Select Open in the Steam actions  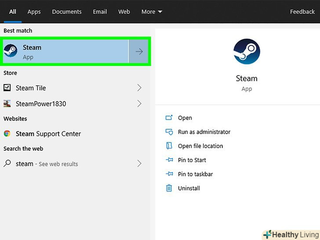(185, 118)
